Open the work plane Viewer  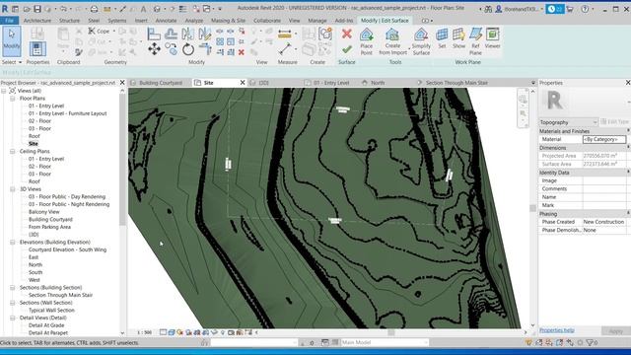click(492, 38)
